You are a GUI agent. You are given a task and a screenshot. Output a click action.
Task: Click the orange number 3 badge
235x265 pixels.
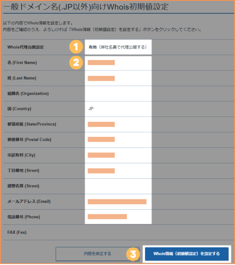click(x=133, y=254)
